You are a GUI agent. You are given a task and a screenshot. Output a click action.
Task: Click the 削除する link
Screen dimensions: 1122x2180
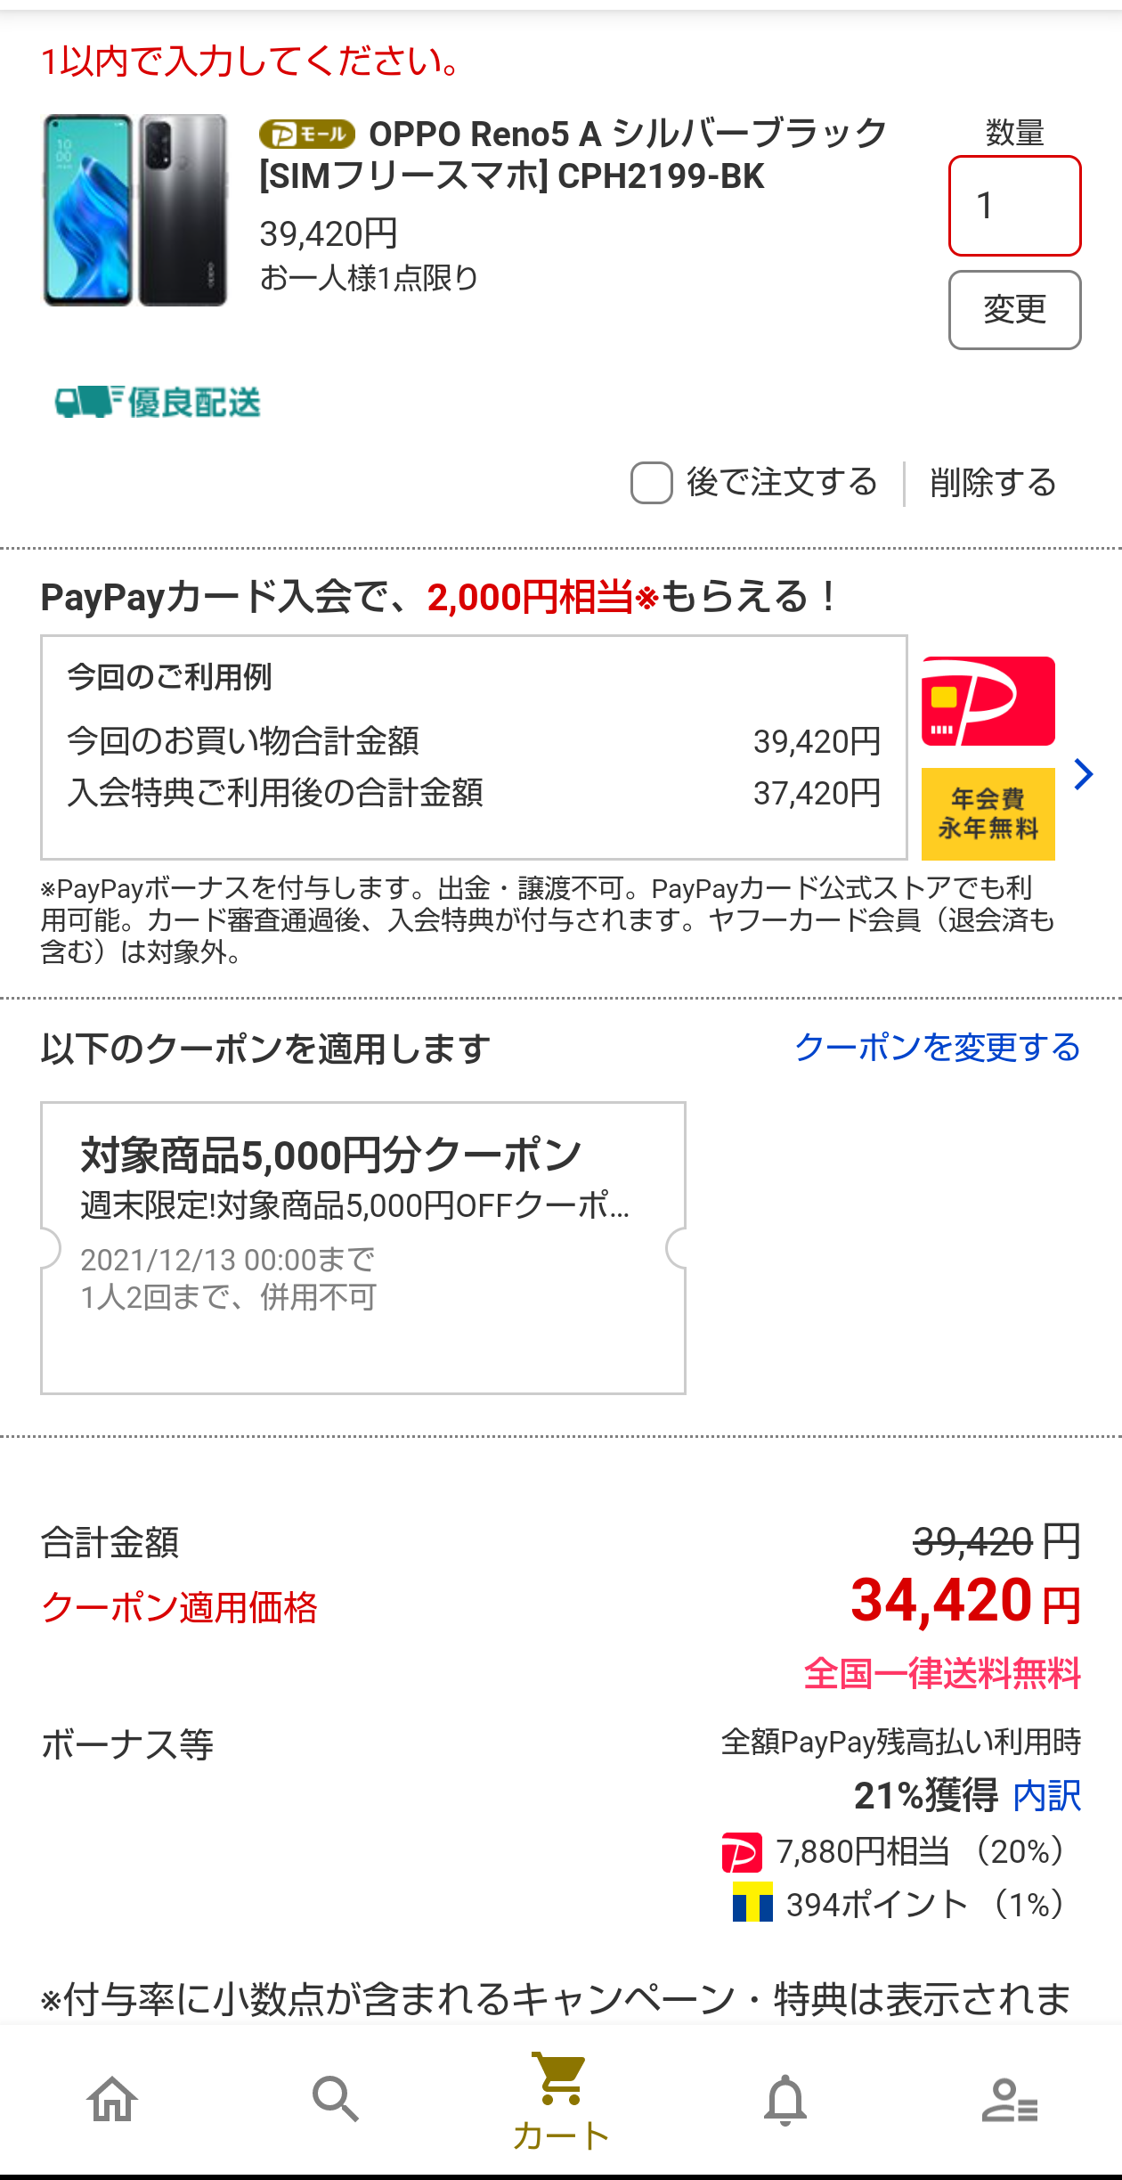pos(993,483)
